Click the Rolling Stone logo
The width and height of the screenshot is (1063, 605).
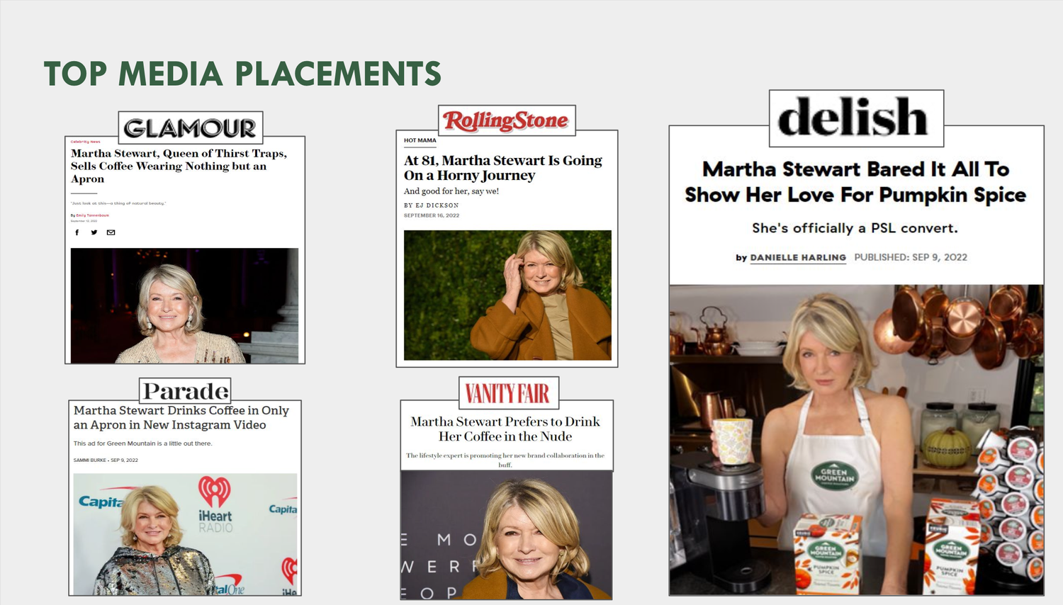coord(507,120)
